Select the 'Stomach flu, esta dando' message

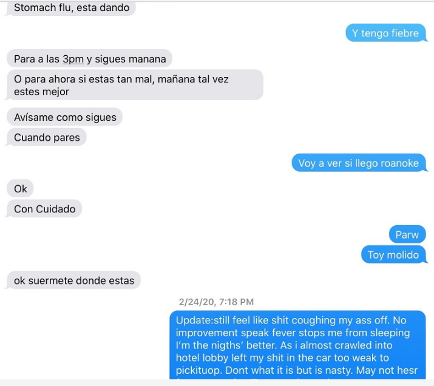click(71, 8)
